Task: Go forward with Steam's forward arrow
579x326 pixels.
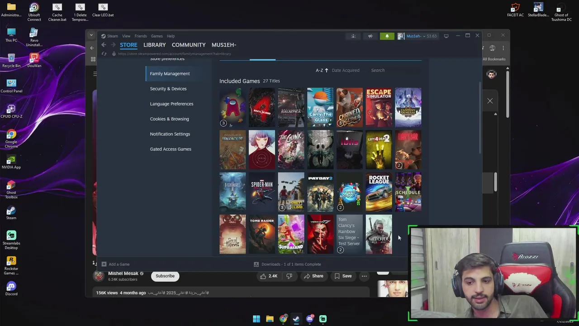Action: pyautogui.click(x=113, y=45)
